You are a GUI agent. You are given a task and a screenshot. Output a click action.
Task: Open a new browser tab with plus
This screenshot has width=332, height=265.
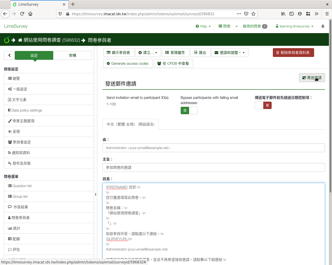73,4
